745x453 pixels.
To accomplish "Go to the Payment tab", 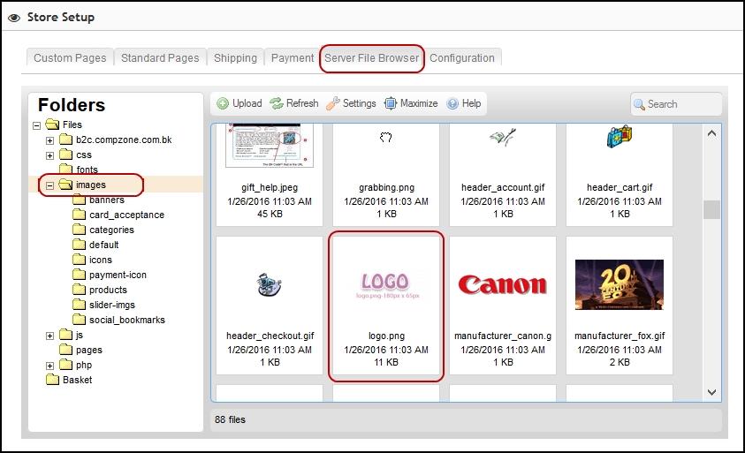I will coord(293,57).
